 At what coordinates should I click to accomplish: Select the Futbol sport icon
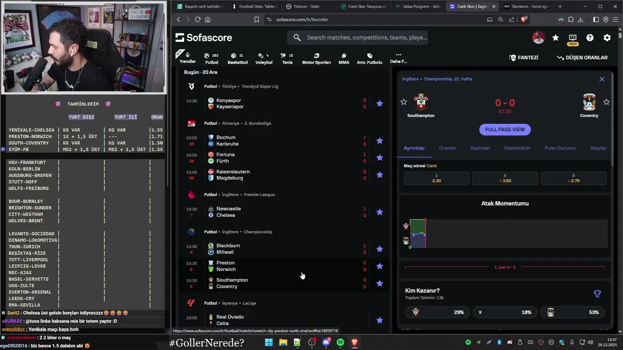pyautogui.click(x=211, y=58)
